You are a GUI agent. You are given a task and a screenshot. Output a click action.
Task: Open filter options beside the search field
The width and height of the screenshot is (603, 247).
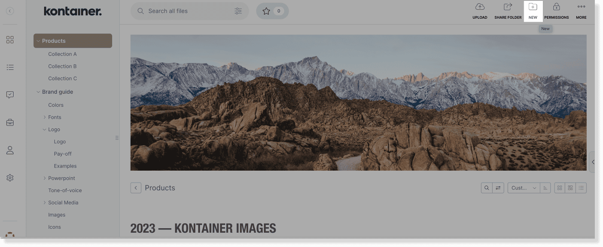click(239, 11)
